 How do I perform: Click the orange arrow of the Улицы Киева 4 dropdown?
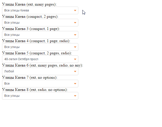click(x=75, y=47)
